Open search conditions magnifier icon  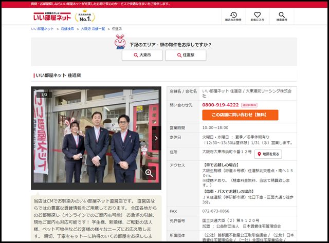282,16
